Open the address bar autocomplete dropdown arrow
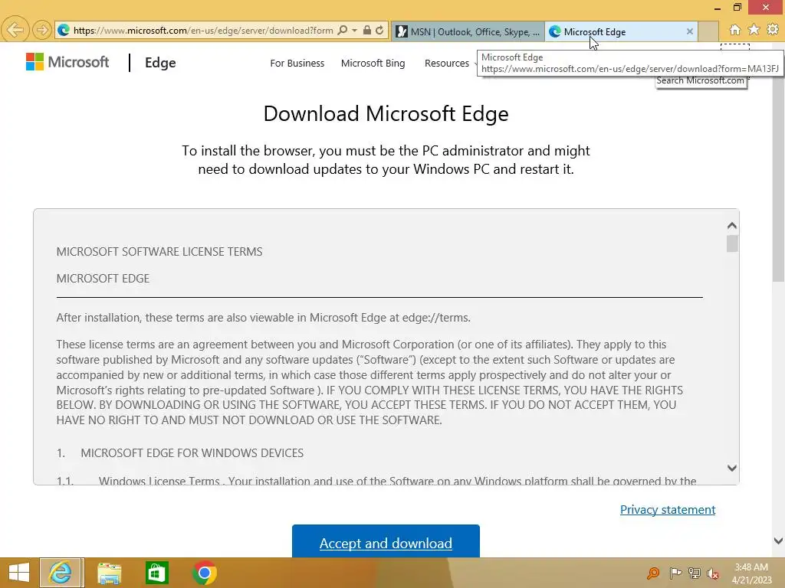This screenshot has width=785, height=588. tap(354, 31)
